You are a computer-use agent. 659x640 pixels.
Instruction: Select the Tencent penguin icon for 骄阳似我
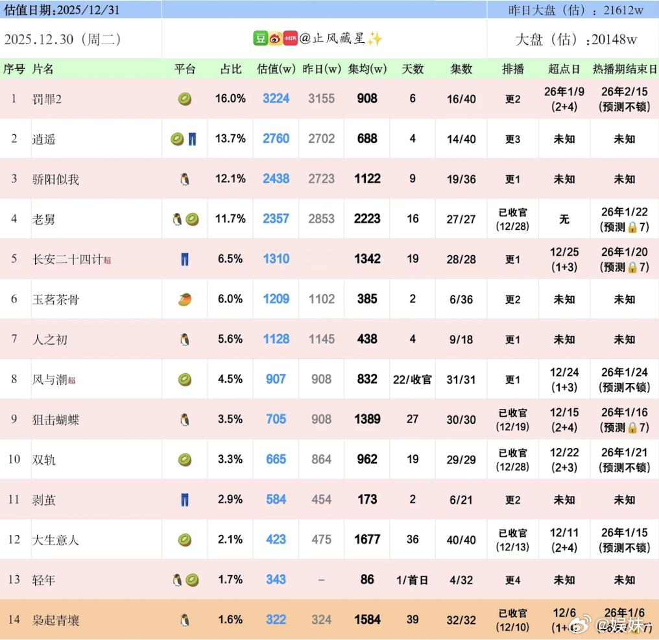tap(184, 178)
